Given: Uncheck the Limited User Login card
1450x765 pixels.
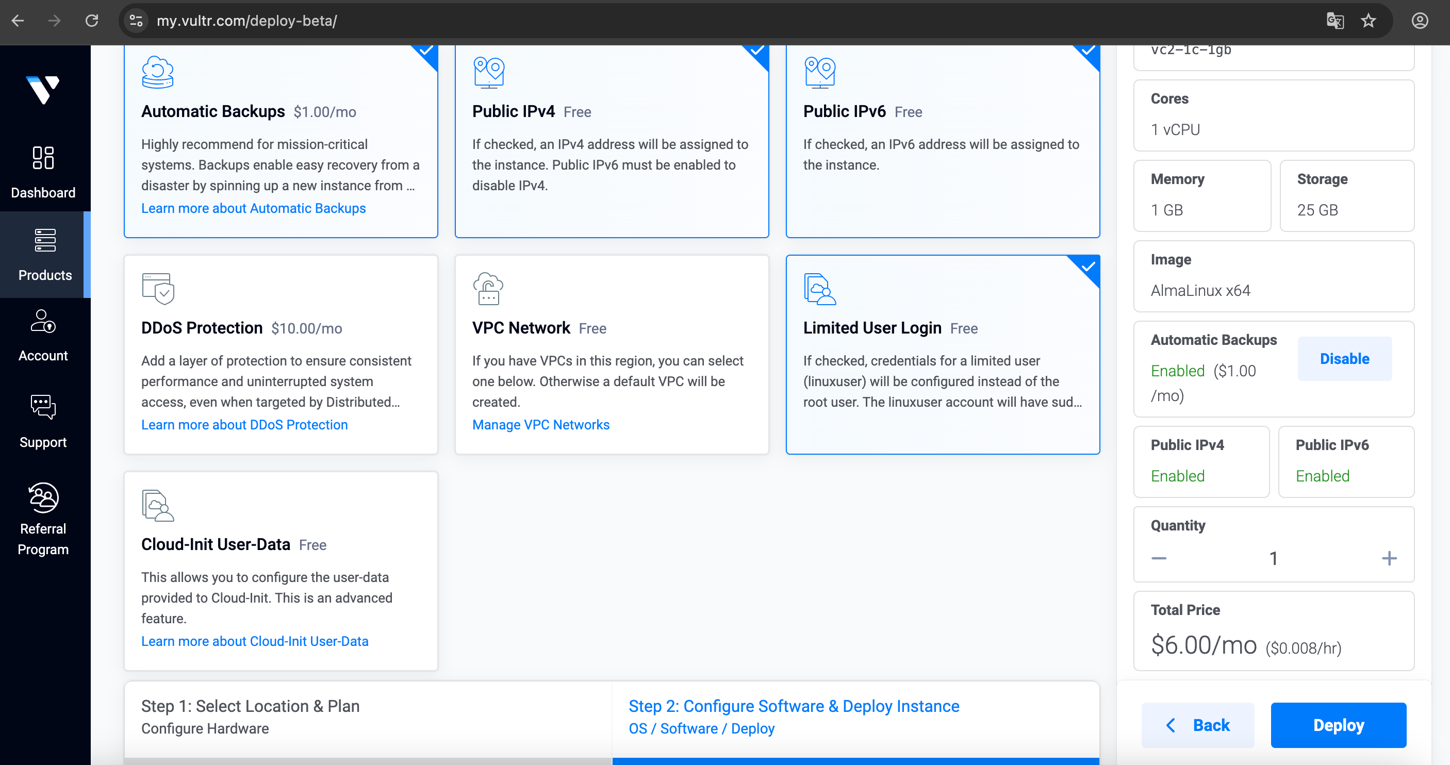Looking at the screenshot, I should click(942, 354).
